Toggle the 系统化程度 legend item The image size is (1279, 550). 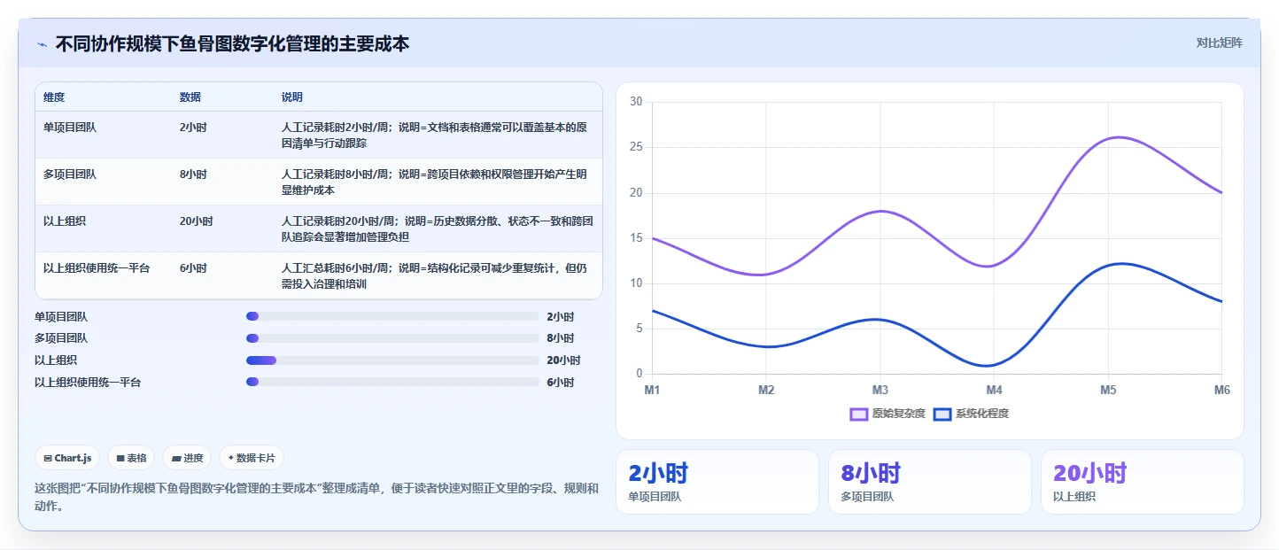point(971,414)
